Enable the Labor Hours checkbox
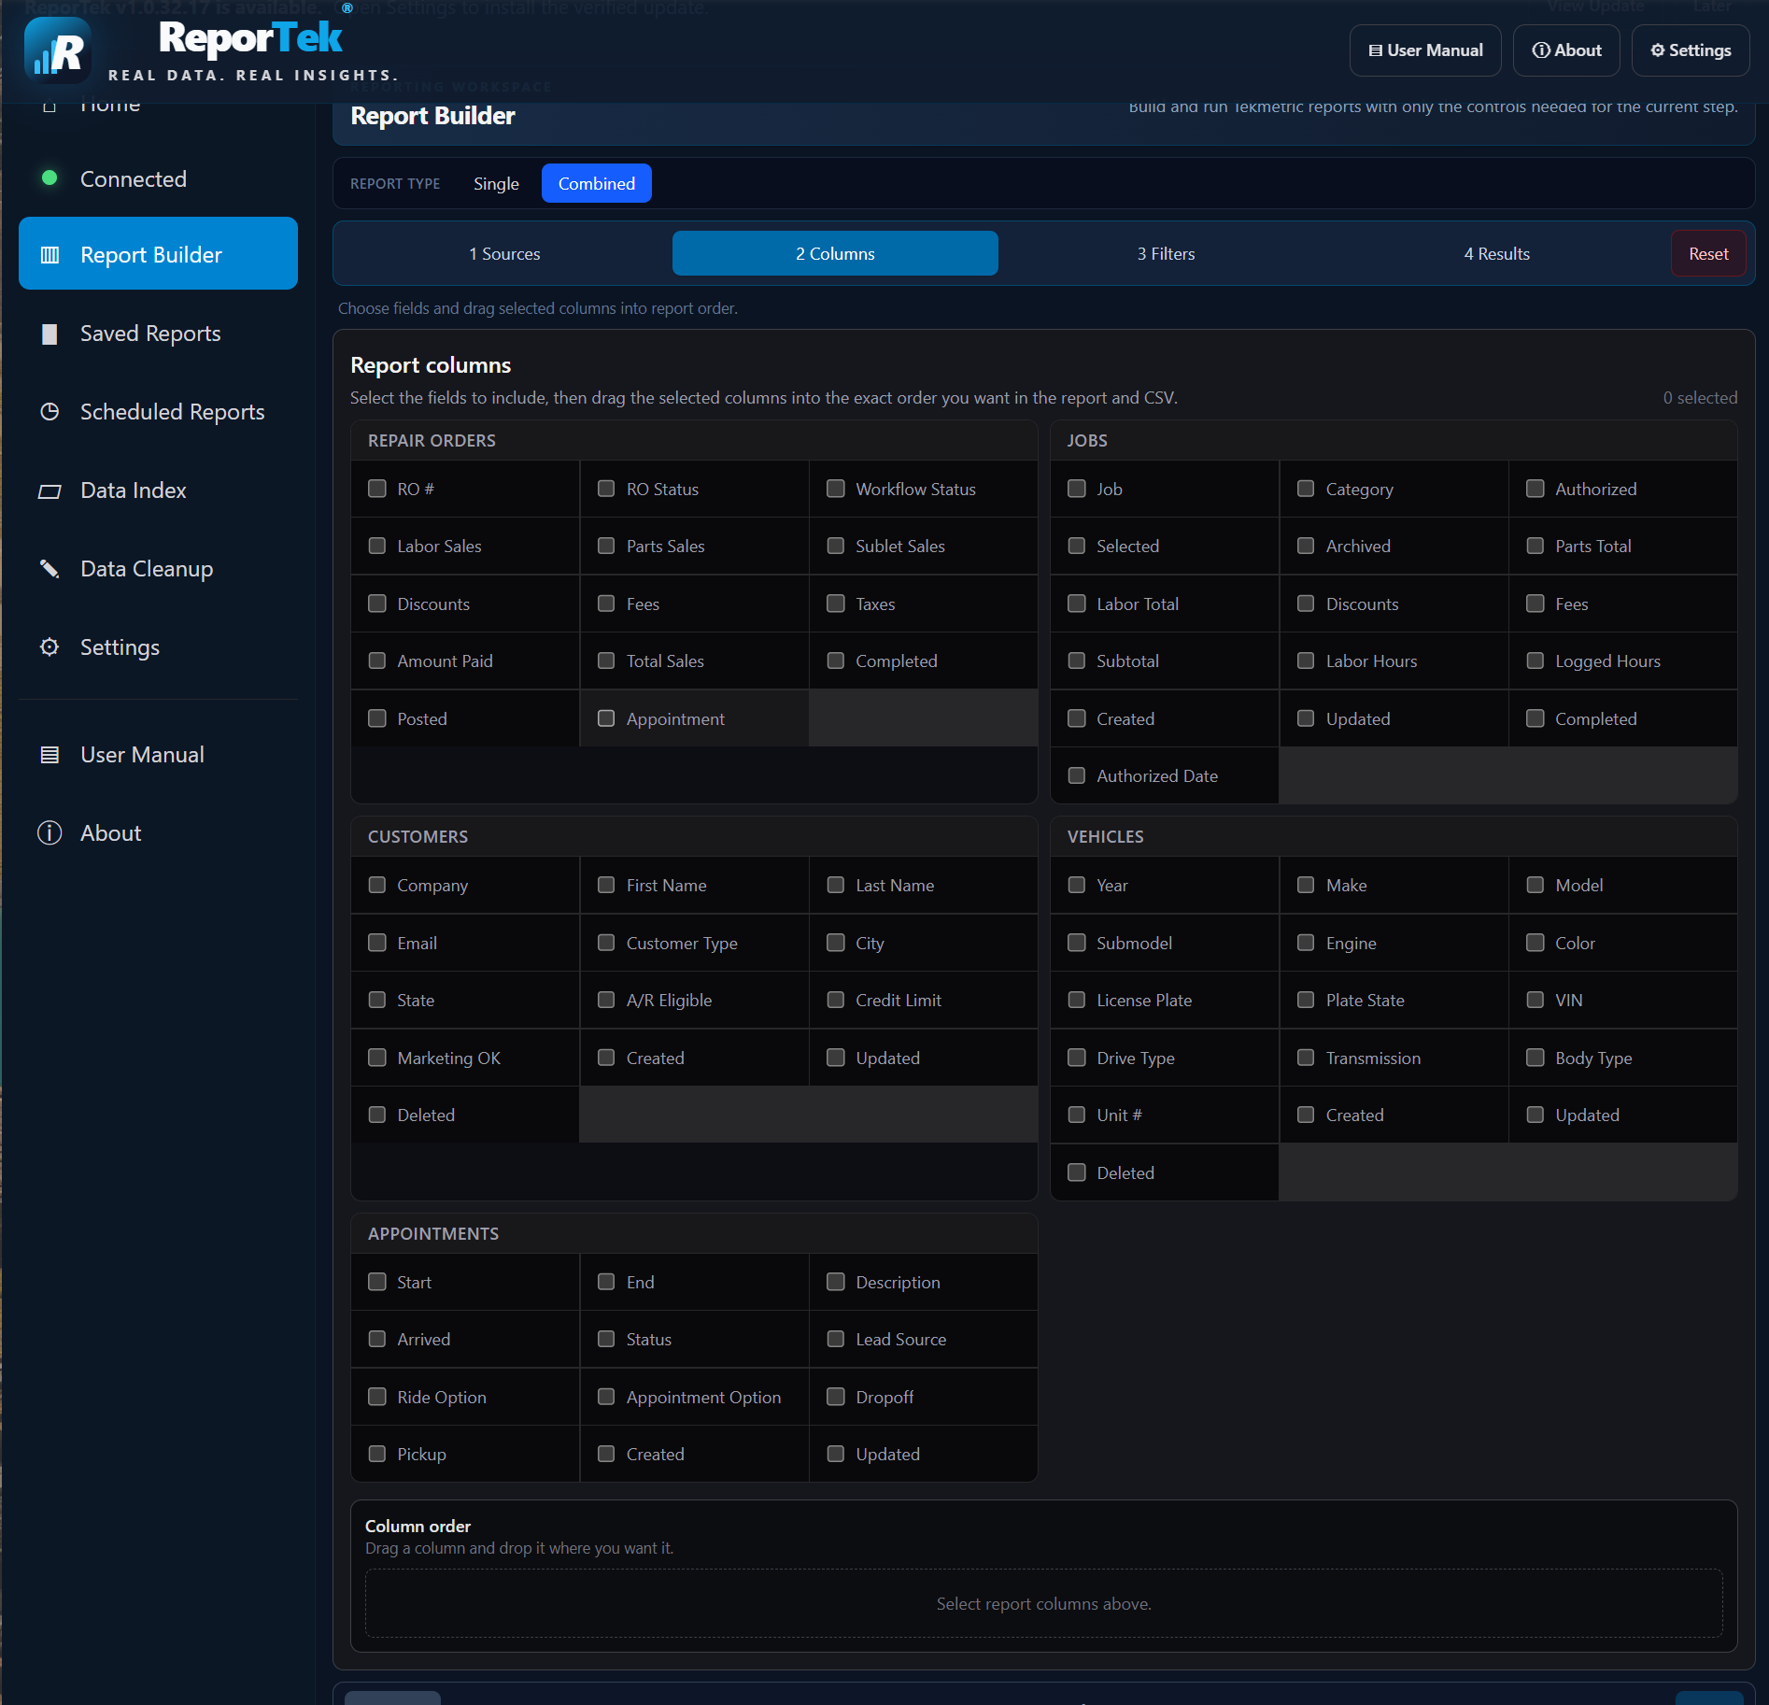The image size is (1769, 1705). (1306, 661)
